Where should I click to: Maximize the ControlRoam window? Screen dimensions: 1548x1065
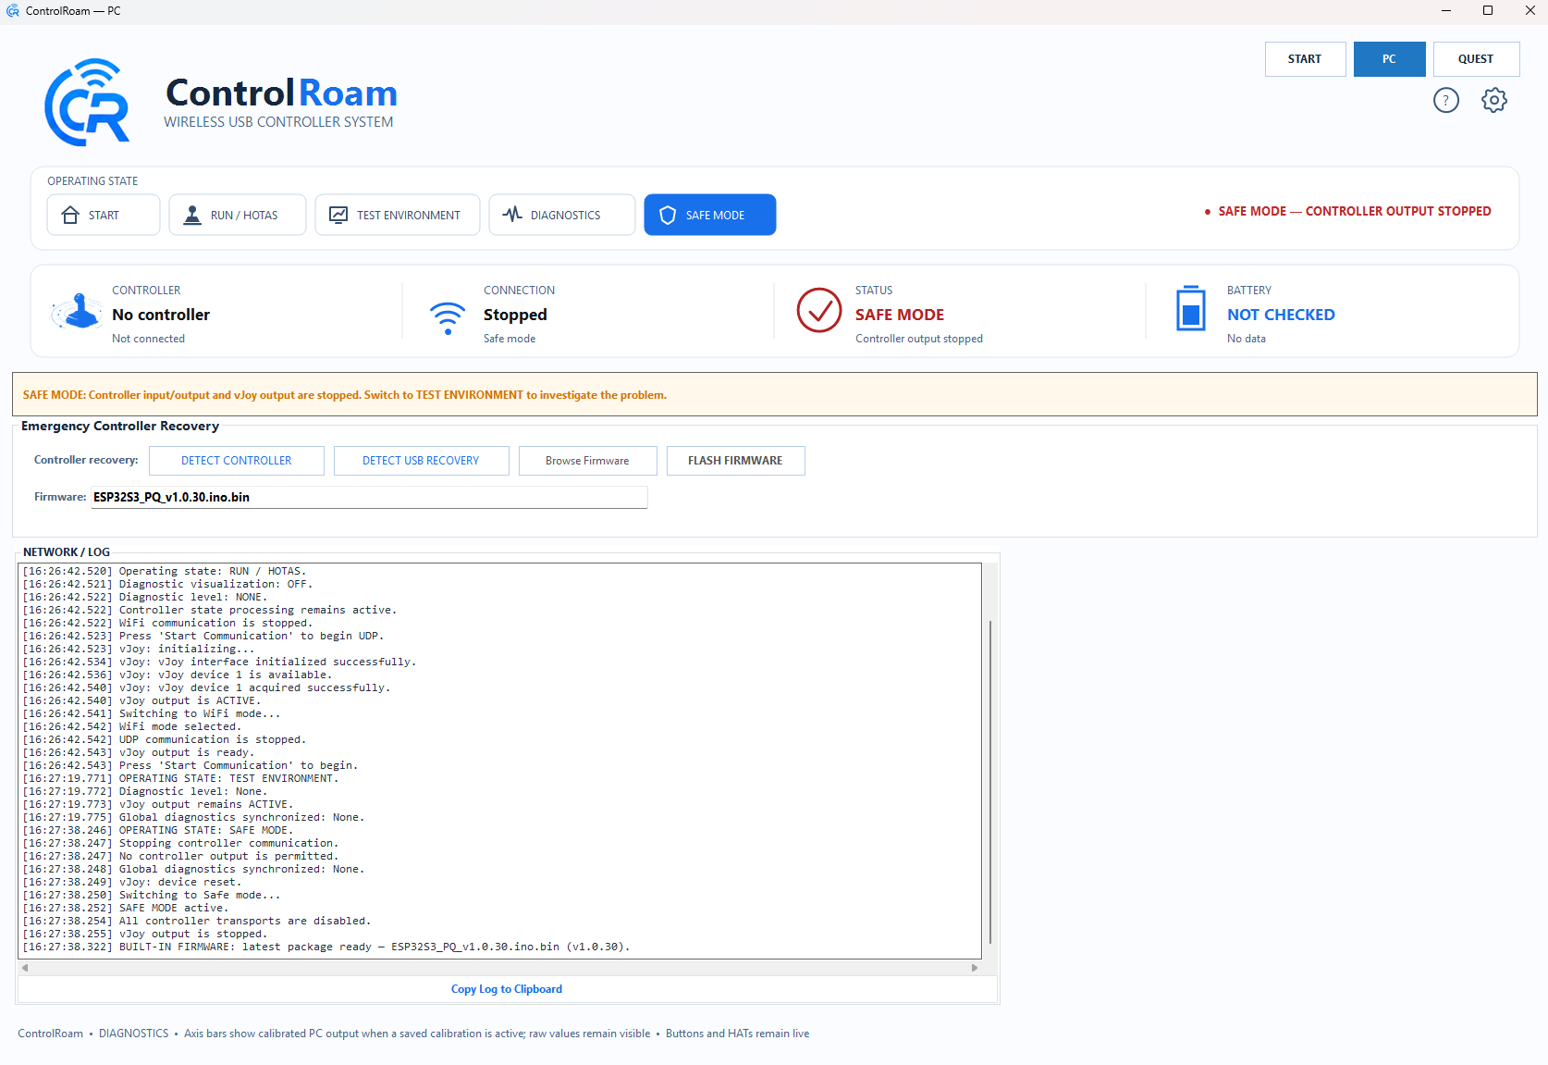click(1488, 11)
